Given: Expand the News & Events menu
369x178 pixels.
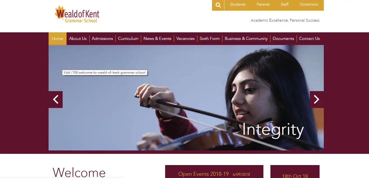Looking at the screenshot, I should click(157, 39).
